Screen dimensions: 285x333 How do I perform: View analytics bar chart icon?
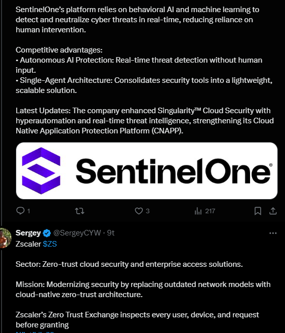[x=198, y=211]
